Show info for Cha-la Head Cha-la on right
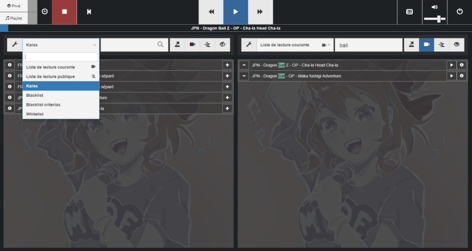 (x=462, y=65)
